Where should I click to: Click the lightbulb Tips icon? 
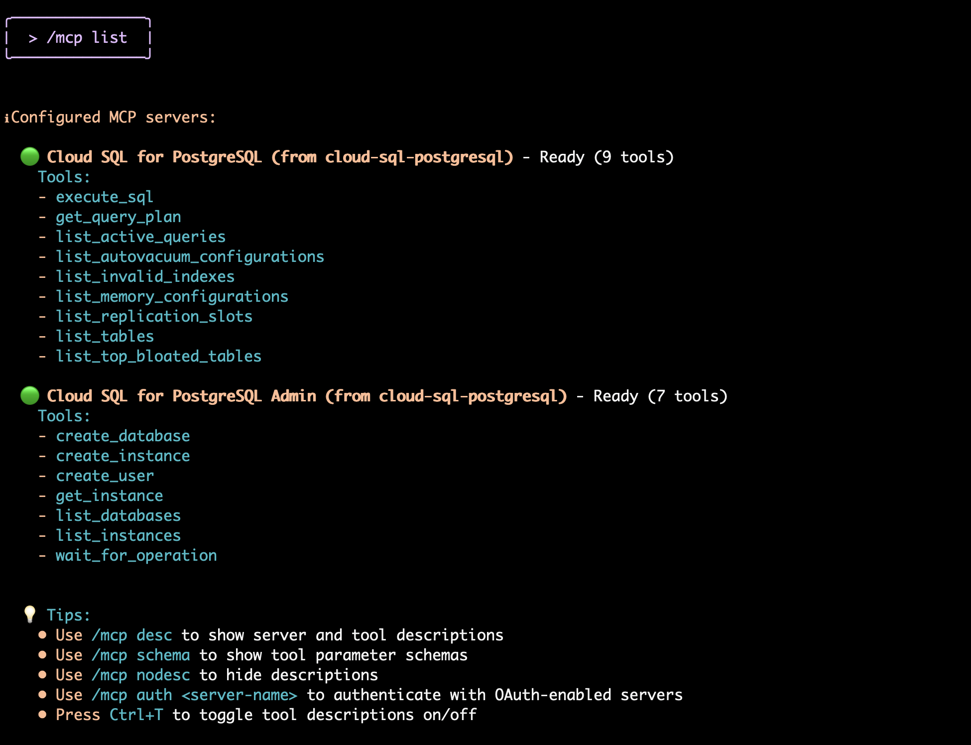tap(30, 614)
